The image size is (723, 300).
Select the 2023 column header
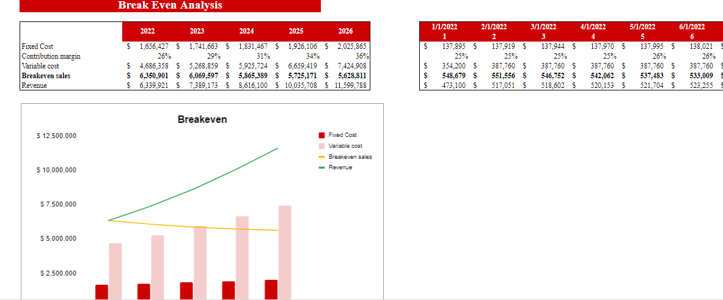197,31
